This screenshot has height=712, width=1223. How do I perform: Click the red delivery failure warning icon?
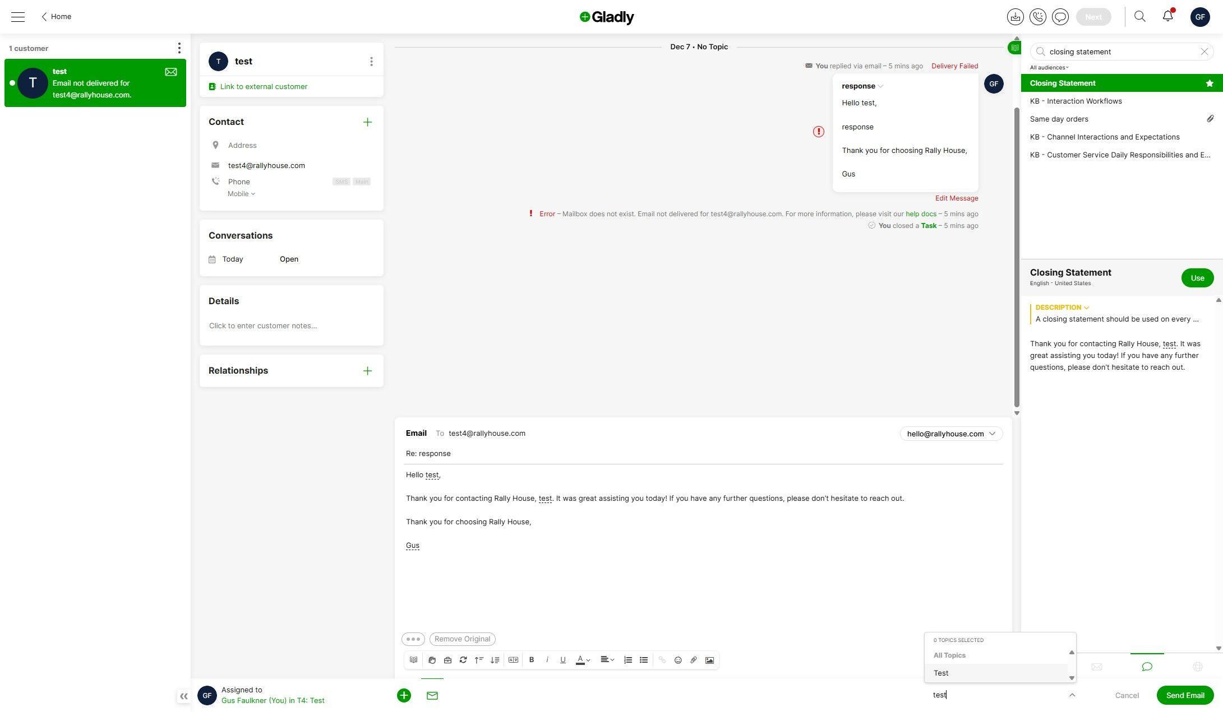pyautogui.click(x=819, y=132)
